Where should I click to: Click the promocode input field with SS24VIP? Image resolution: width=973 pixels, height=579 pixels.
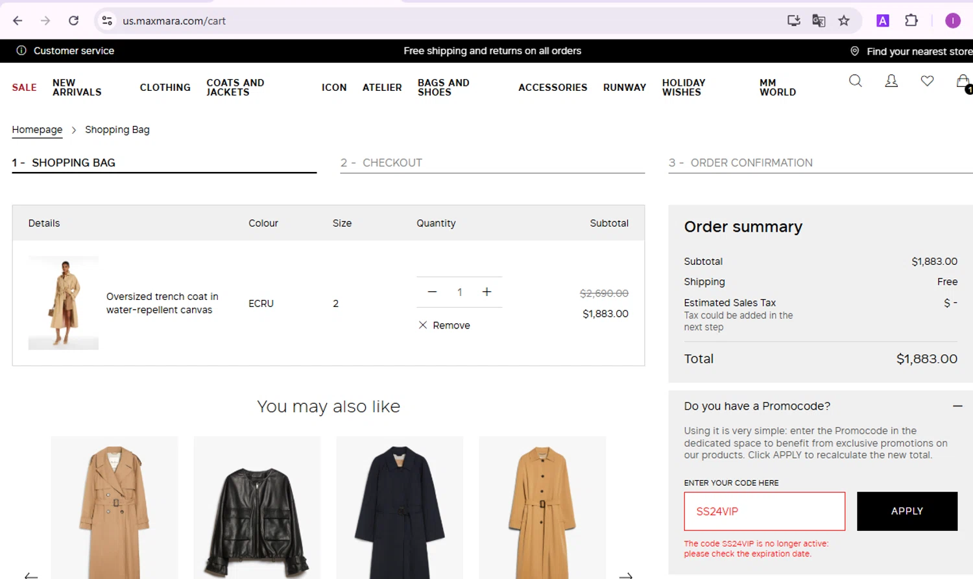(x=764, y=511)
